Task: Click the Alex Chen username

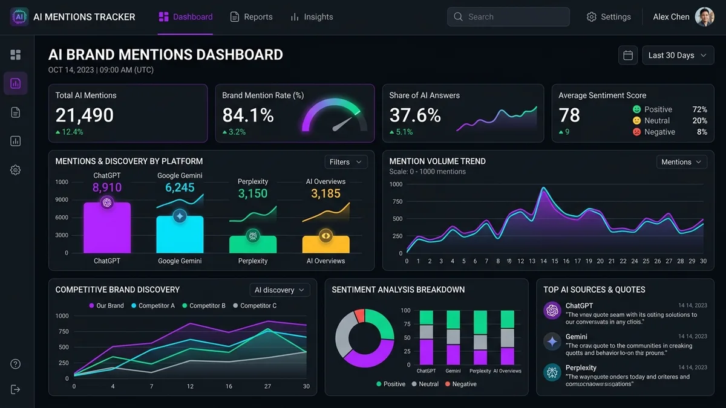Action: click(671, 17)
